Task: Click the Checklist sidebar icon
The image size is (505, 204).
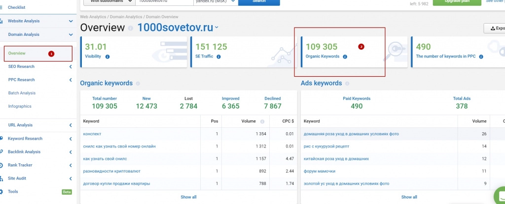Action: coord(1,7)
